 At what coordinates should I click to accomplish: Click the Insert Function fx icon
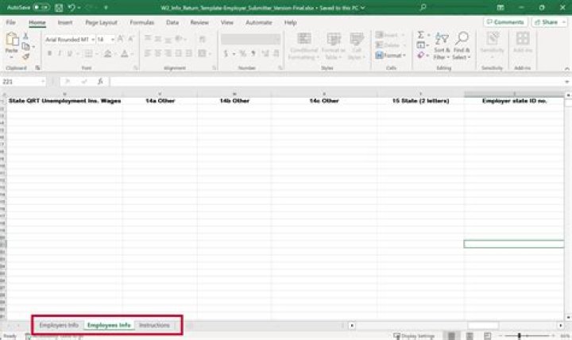point(100,82)
